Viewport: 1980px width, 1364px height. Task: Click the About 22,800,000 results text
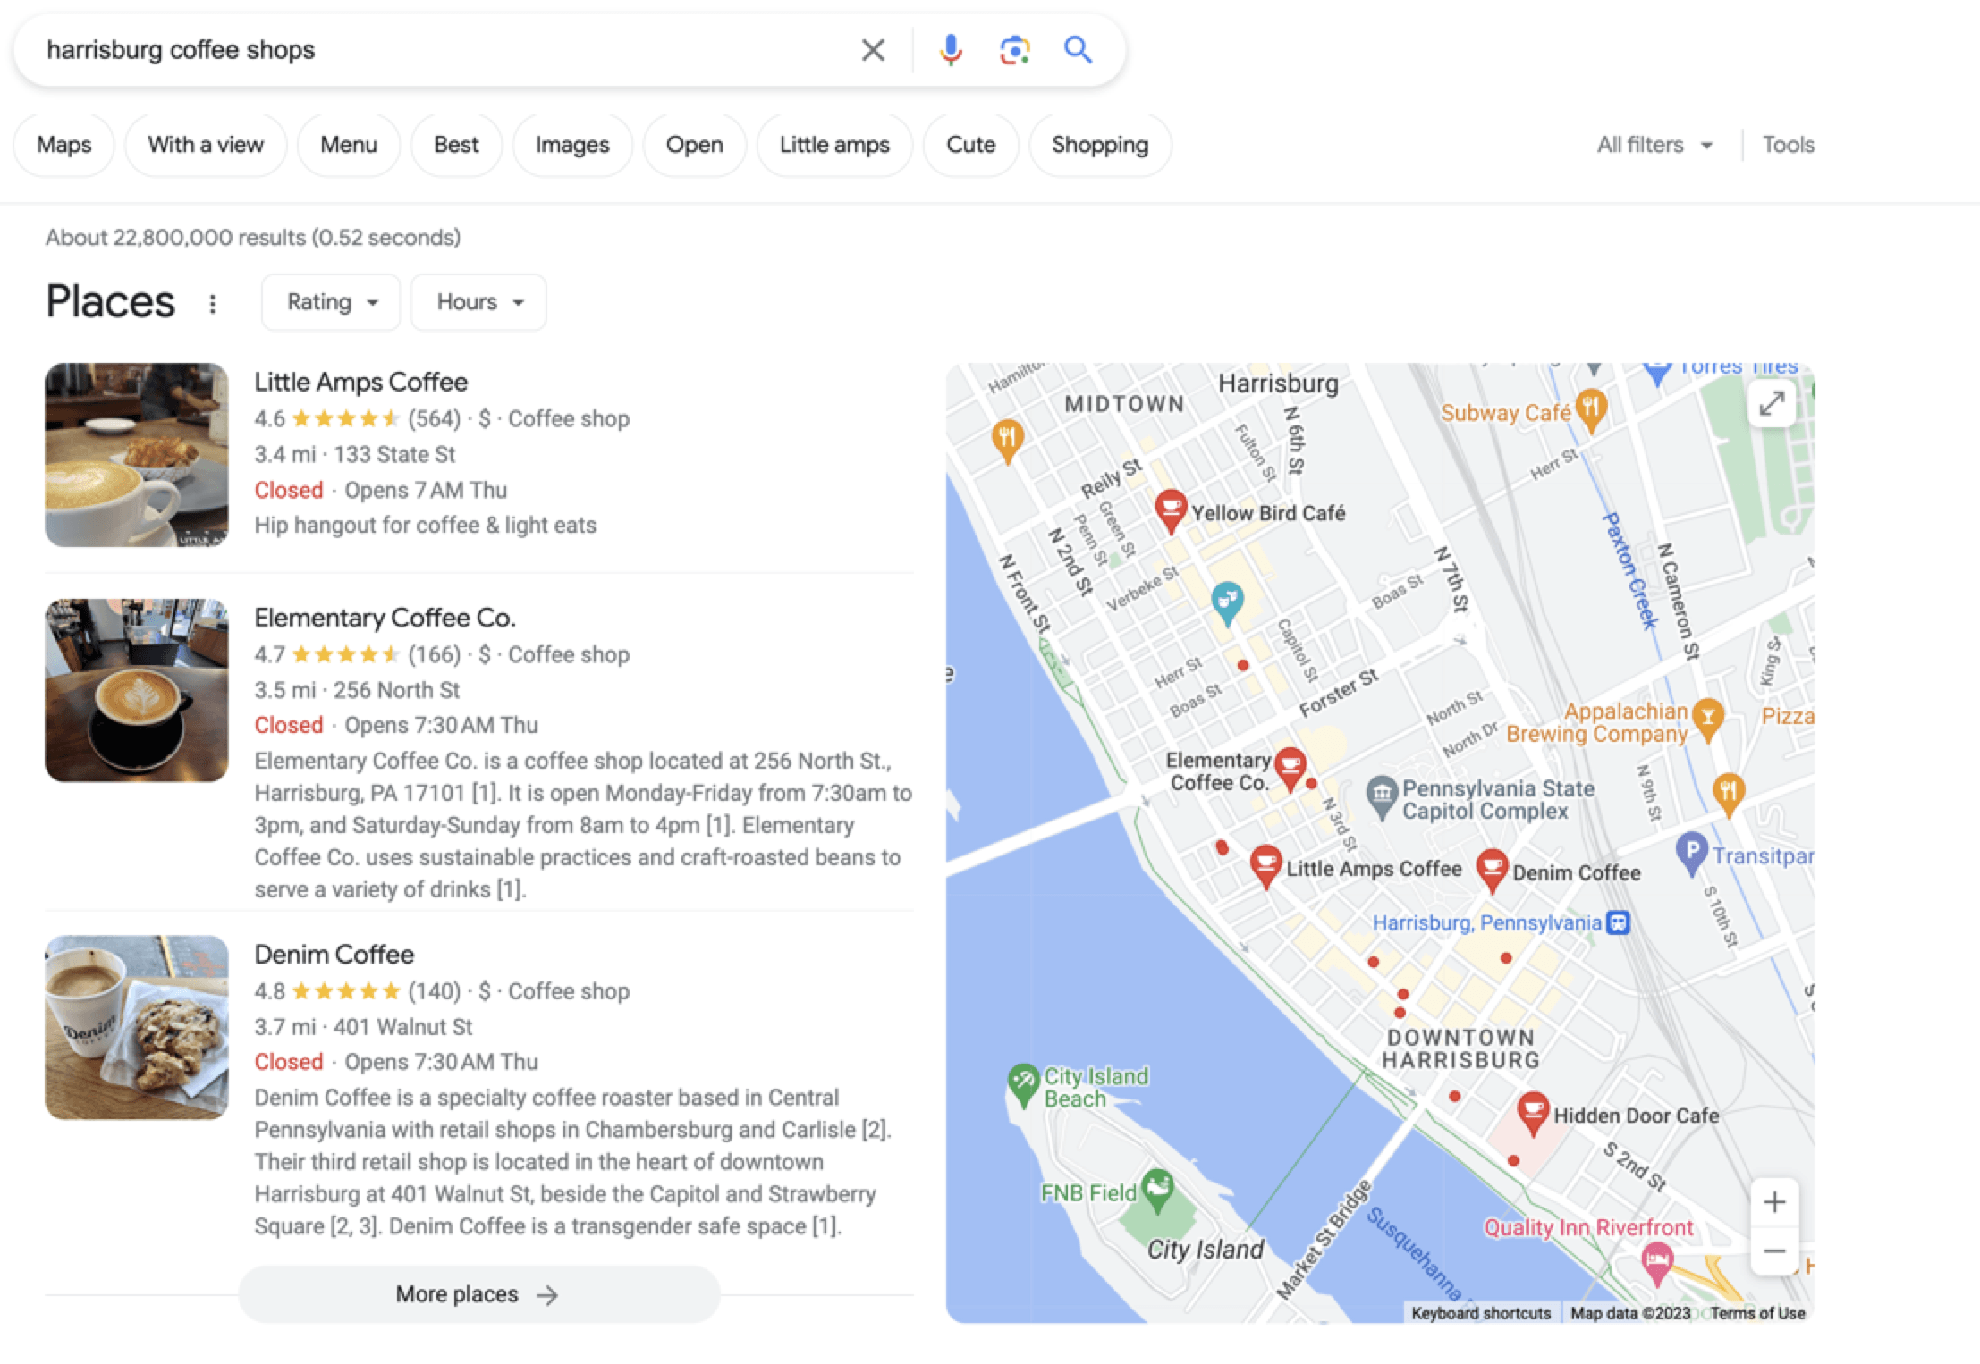[253, 238]
